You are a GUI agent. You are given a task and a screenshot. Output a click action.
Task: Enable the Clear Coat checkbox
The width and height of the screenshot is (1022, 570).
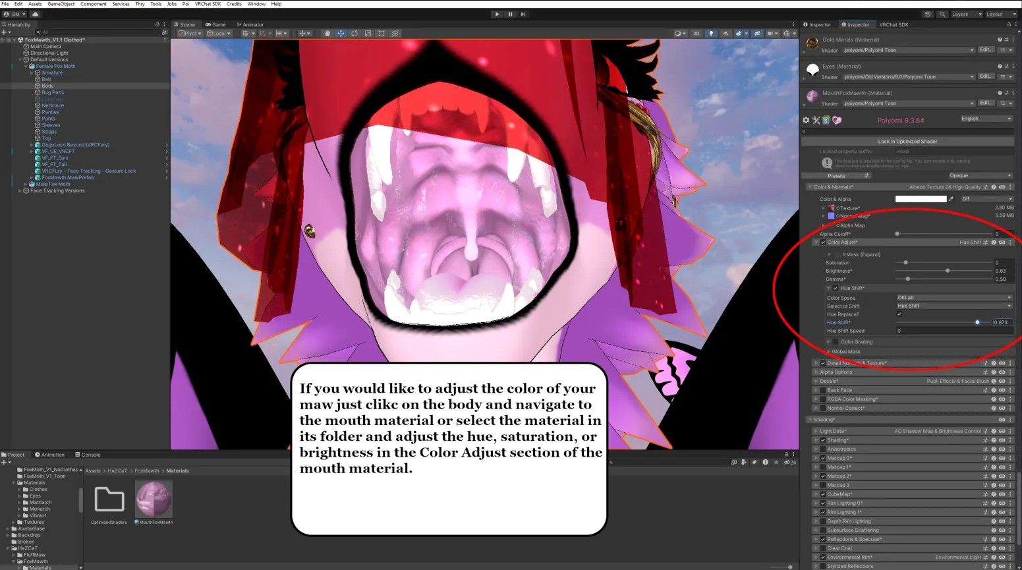(823, 548)
